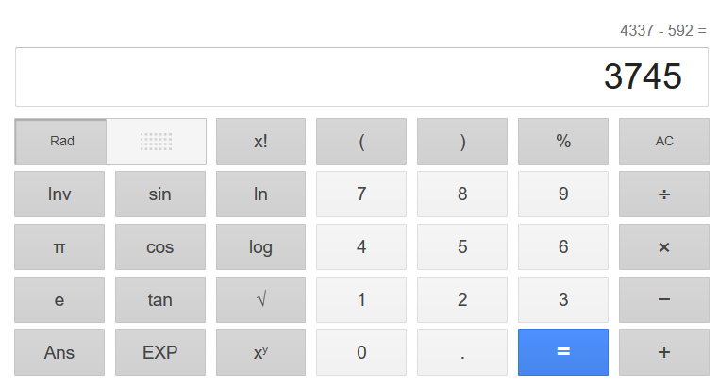719x389 pixels.
Task: Click the division operator key
Action: point(663,194)
